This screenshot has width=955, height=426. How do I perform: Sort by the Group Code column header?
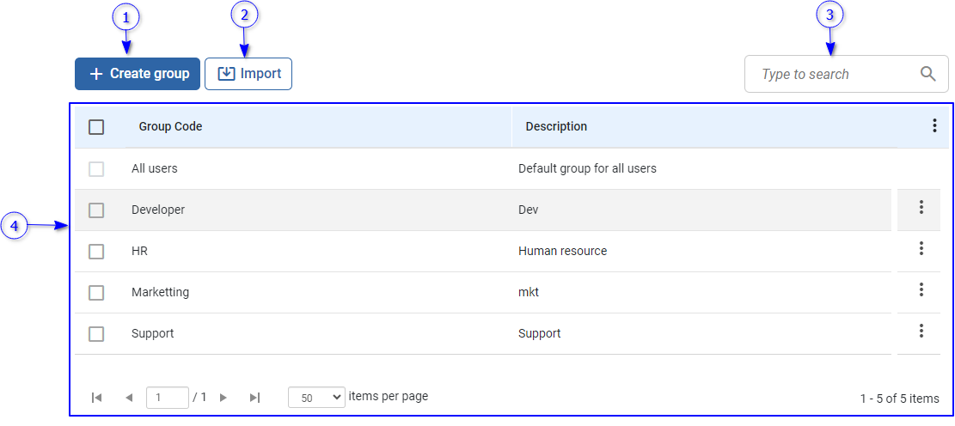(x=171, y=126)
